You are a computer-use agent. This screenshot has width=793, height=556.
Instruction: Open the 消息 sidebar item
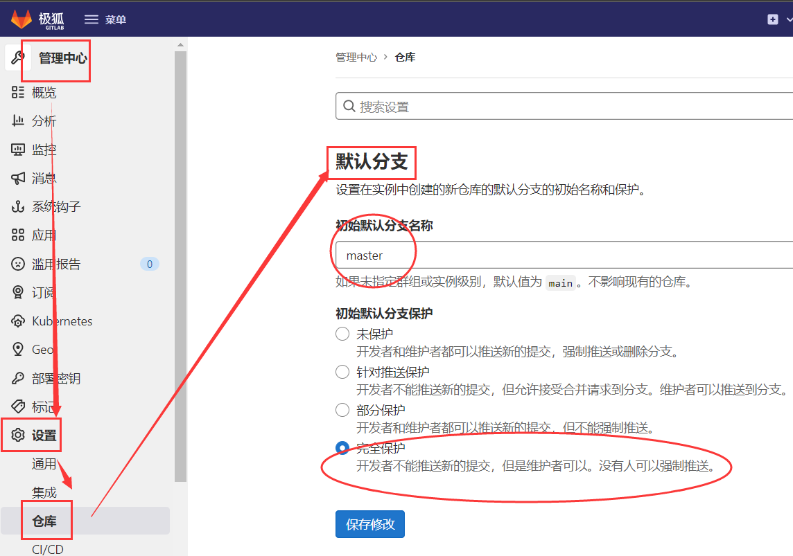(x=44, y=178)
